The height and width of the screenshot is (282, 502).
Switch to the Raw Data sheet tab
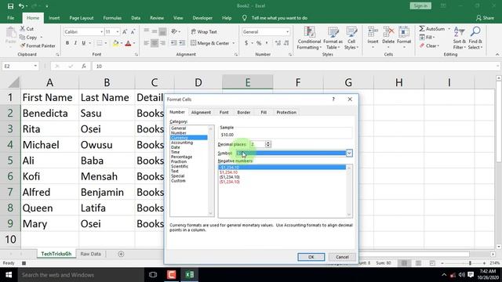tap(91, 254)
